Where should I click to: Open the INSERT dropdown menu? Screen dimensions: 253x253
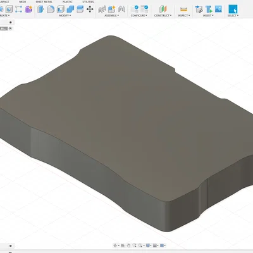[208, 16]
